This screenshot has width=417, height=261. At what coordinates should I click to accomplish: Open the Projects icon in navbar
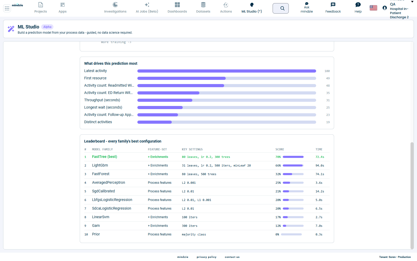pos(41,5)
